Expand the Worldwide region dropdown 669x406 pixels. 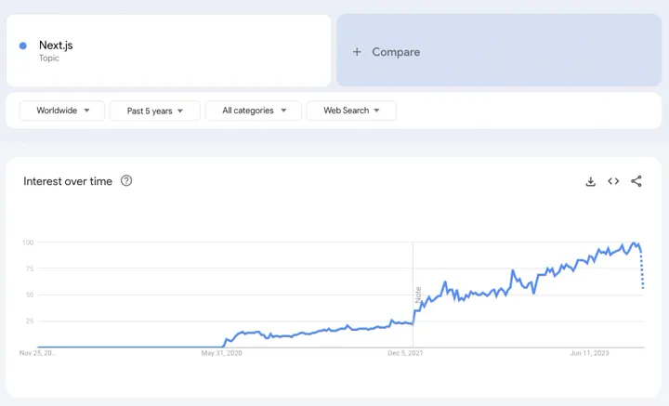pyautogui.click(x=61, y=111)
